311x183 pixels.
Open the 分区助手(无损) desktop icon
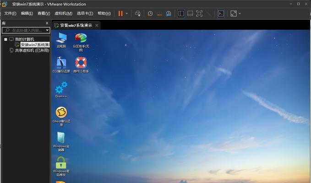[81, 42]
